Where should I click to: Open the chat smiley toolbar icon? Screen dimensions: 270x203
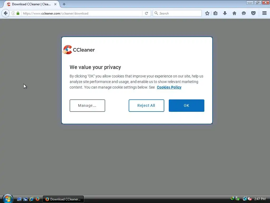coord(244,13)
